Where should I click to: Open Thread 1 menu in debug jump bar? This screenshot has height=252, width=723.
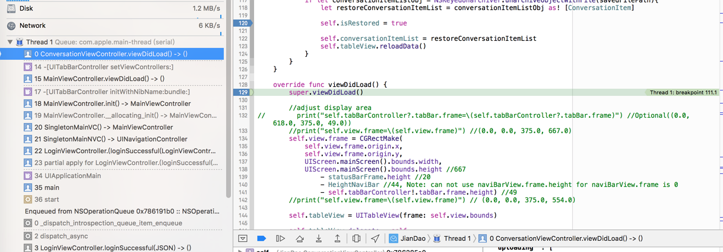[x=452, y=238]
